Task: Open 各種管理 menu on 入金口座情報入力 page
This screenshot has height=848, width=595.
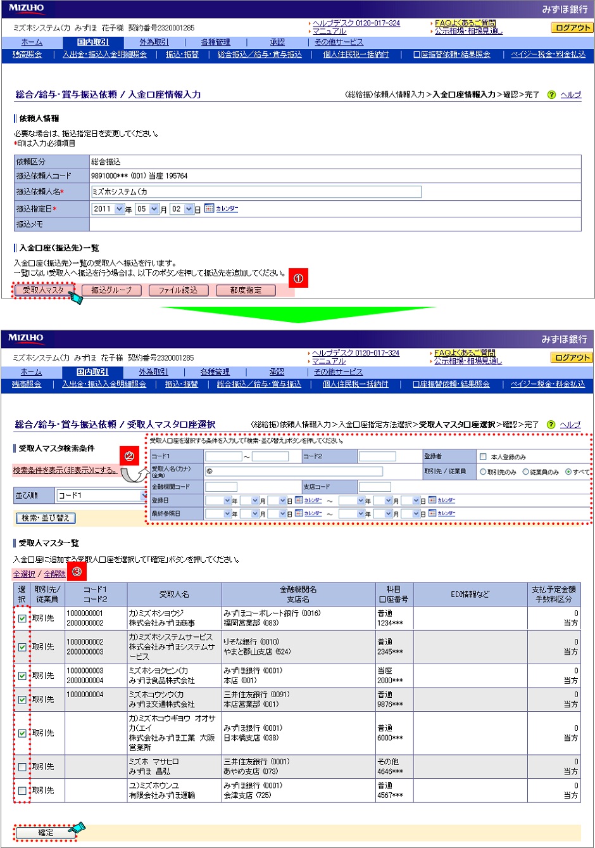Action: point(215,42)
